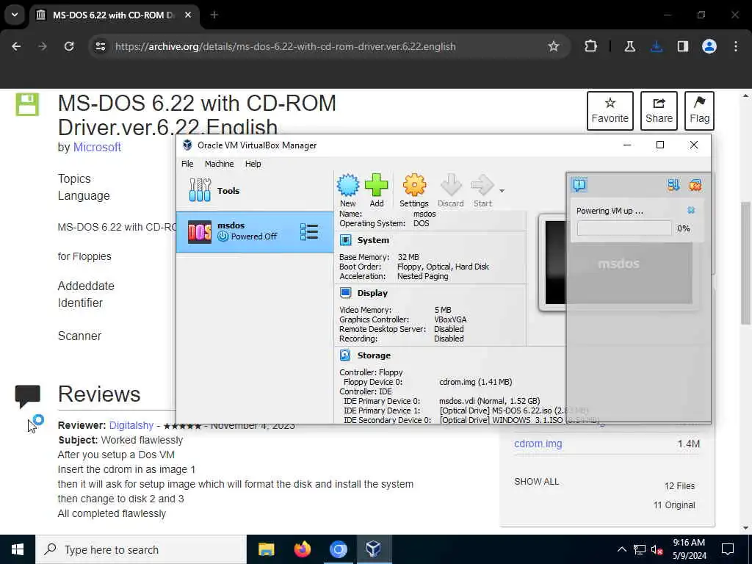The image size is (752, 564).
Task: Open the msdos machine menu list icon
Action: (x=309, y=231)
